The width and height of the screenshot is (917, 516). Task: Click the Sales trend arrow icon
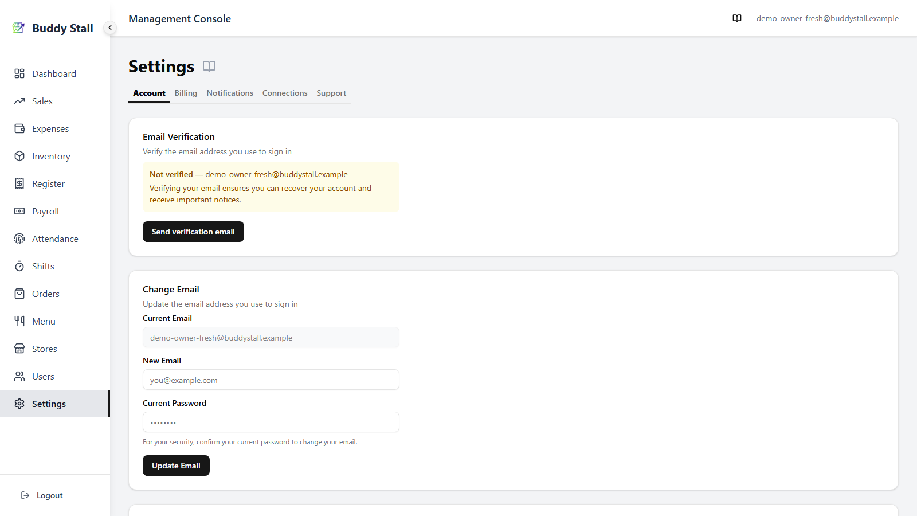pos(19,101)
